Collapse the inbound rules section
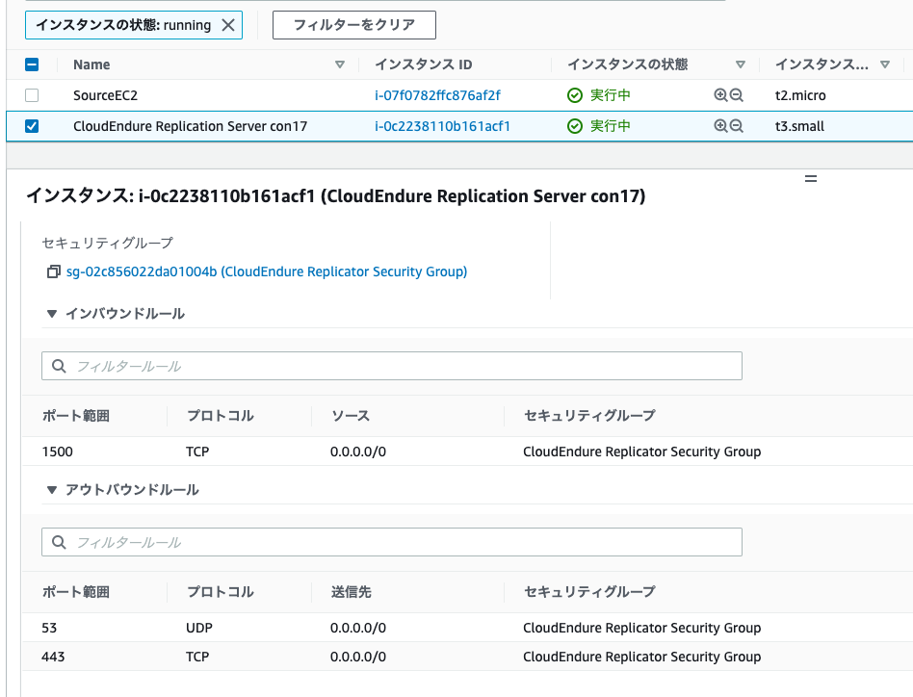The width and height of the screenshot is (913, 697). point(52,314)
